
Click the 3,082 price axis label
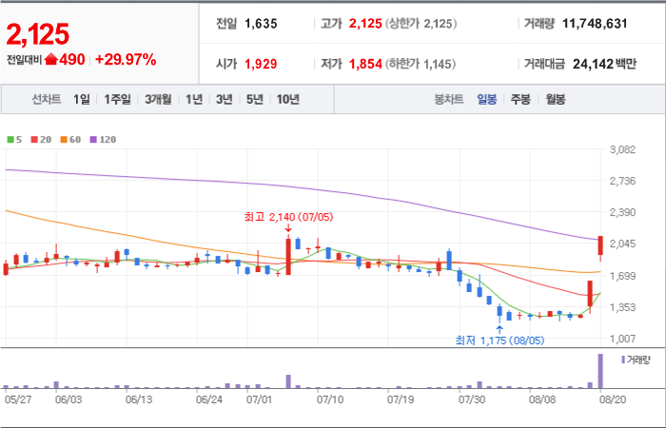[x=622, y=149]
